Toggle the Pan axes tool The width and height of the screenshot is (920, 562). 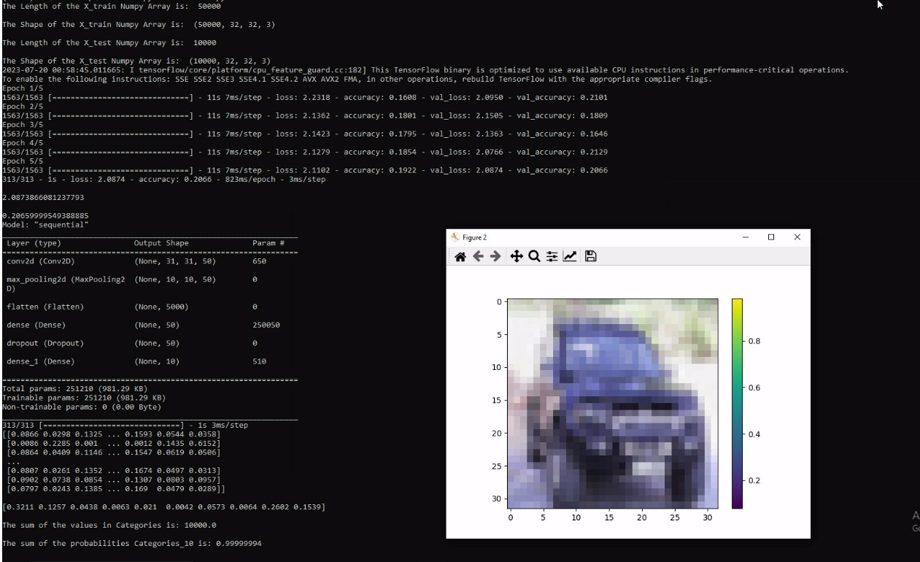pos(516,256)
